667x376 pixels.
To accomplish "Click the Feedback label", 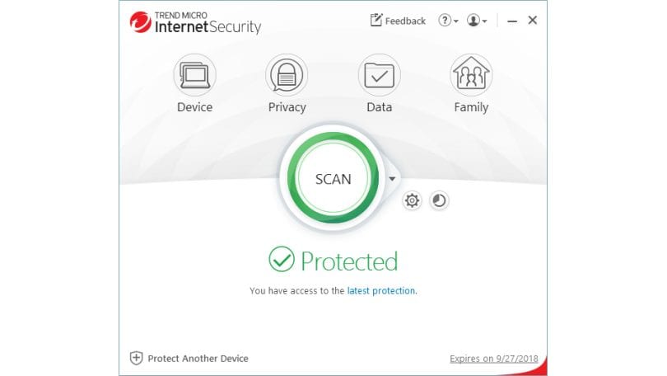I will point(405,21).
